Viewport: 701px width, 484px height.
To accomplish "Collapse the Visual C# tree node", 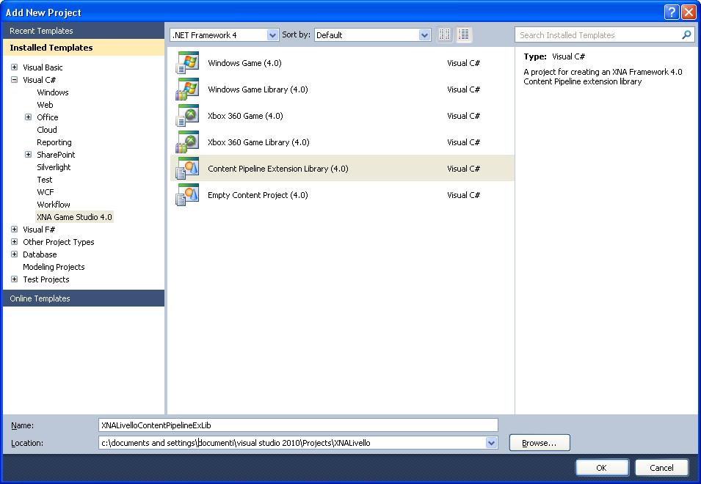I will point(14,80).
